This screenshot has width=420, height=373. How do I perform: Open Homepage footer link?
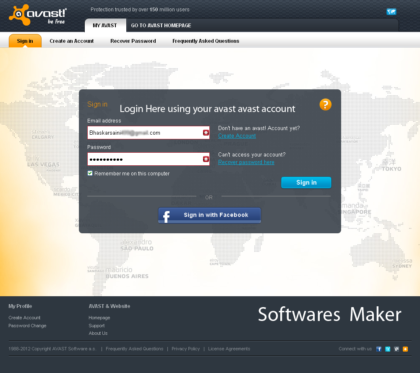point(99,318)
